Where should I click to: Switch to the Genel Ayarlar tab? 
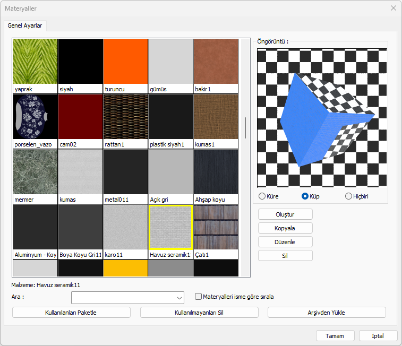tap(25, 25)
